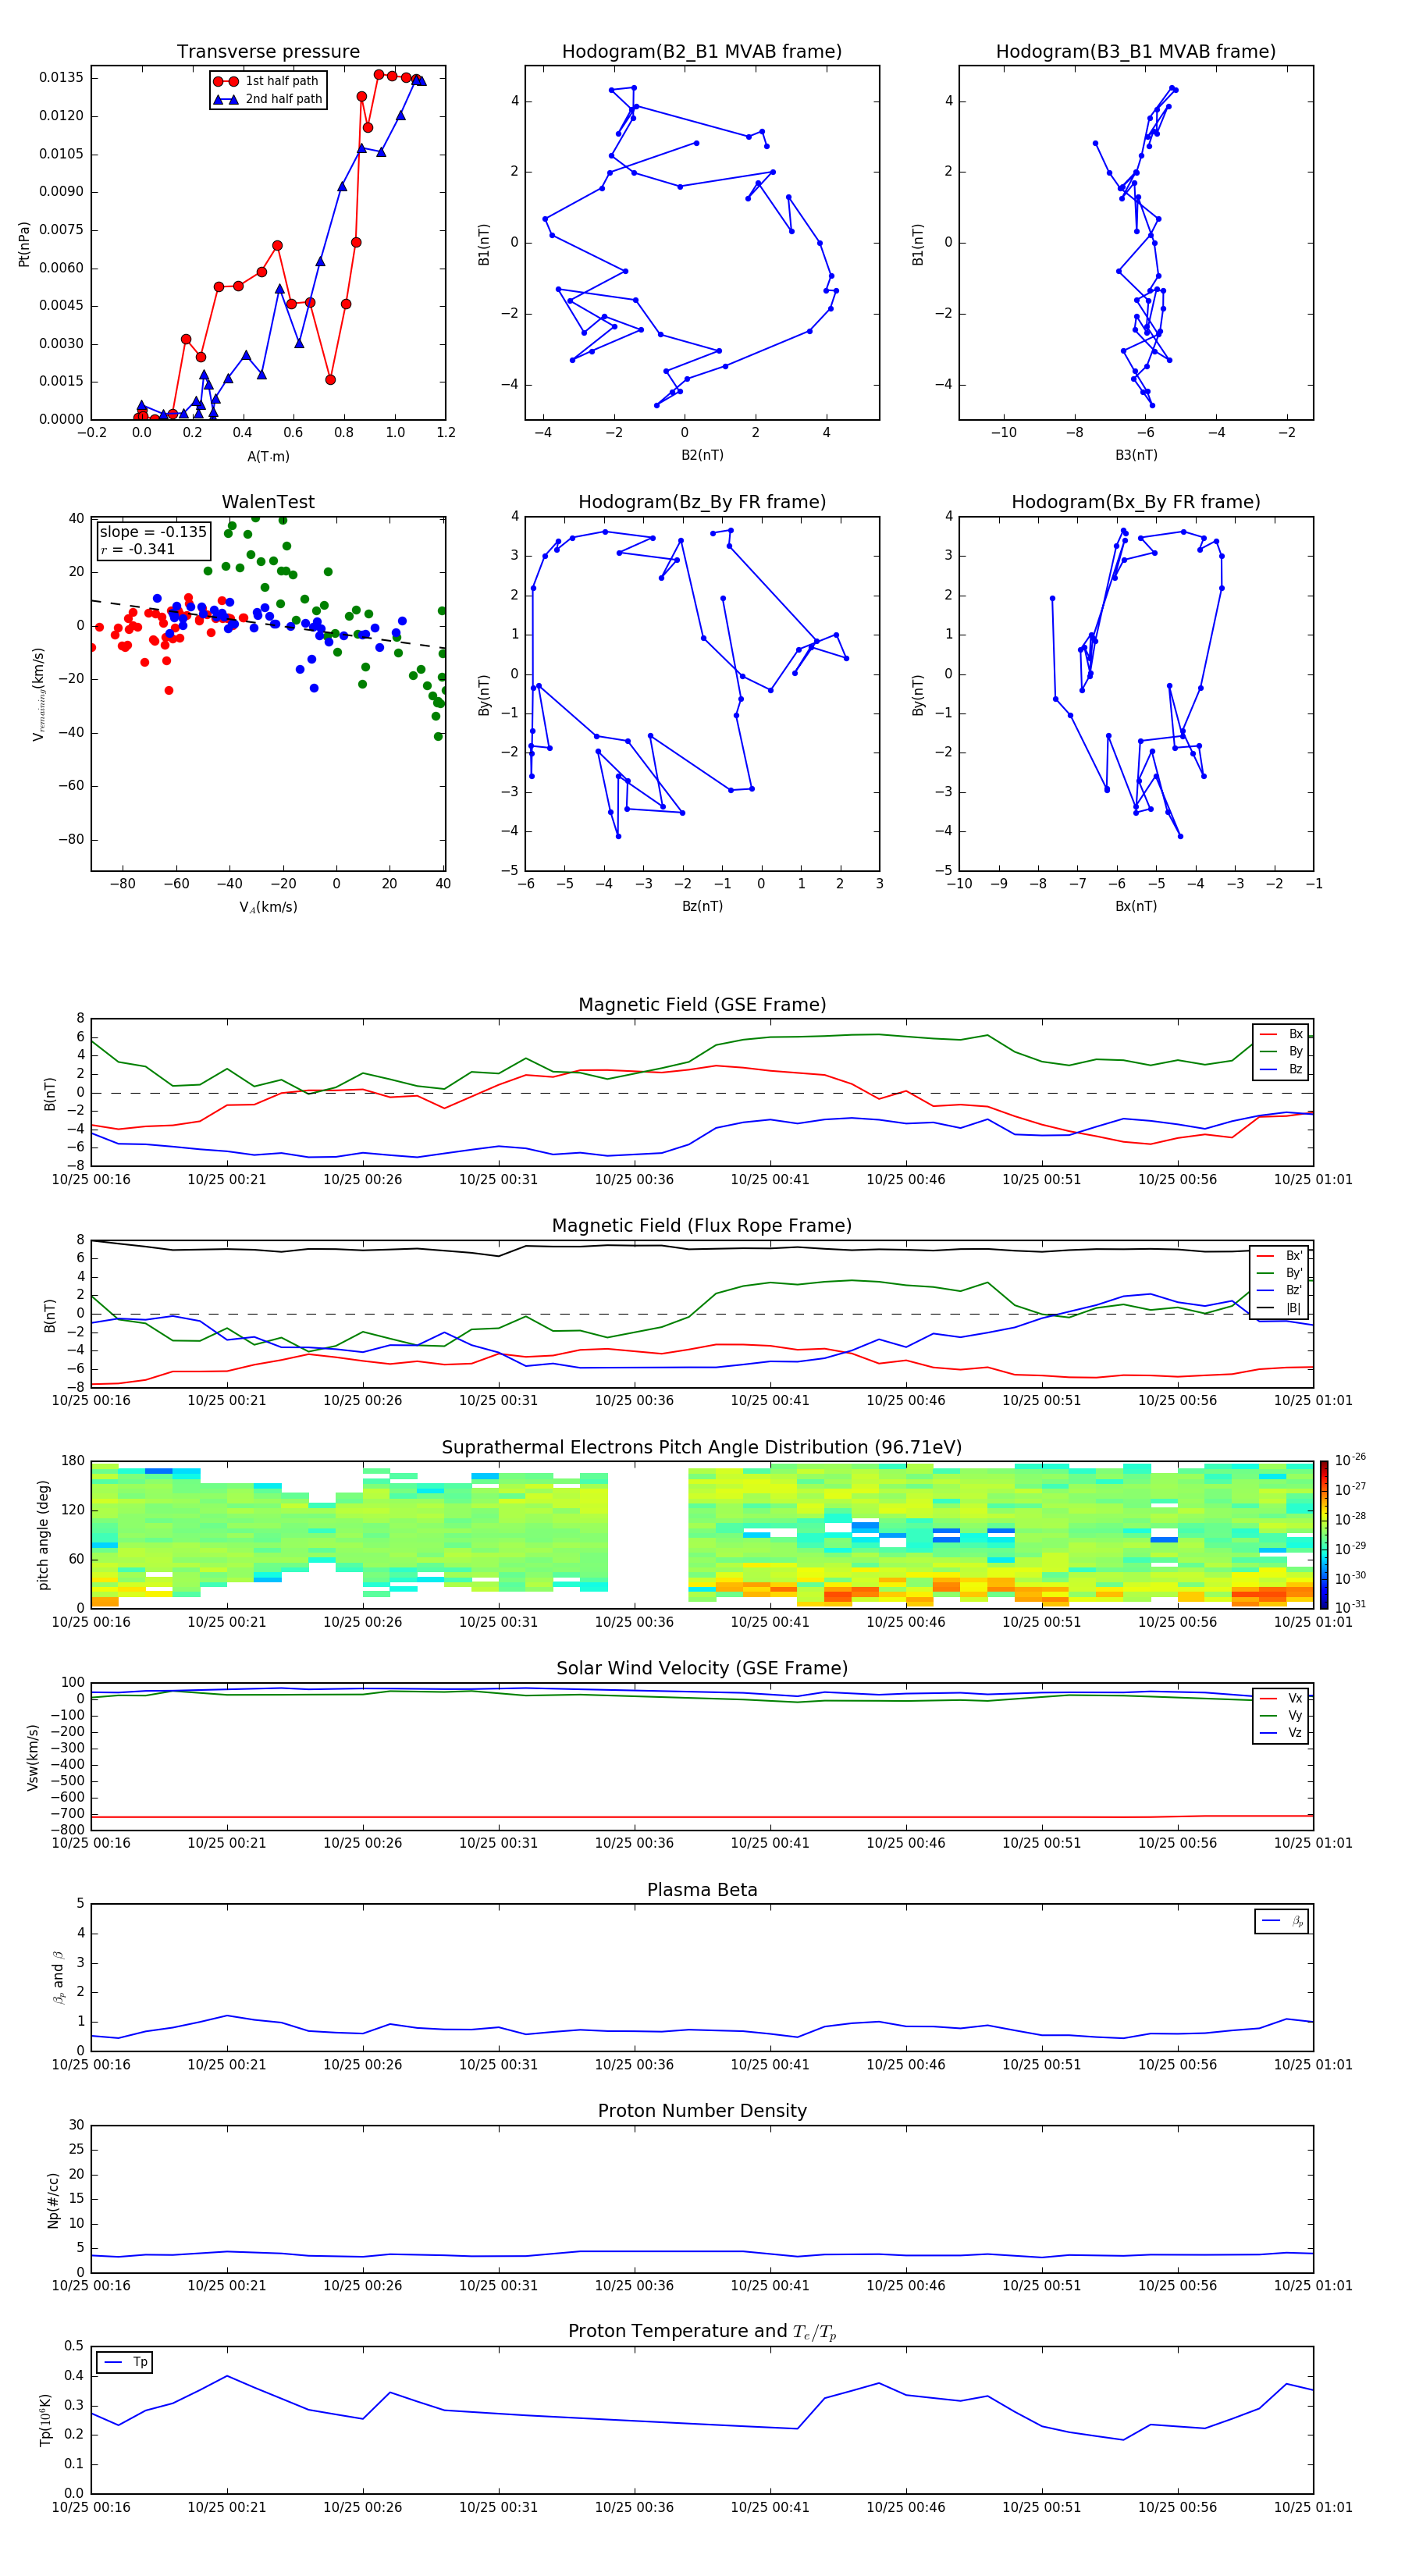
Task: Click the 'Magnetic Field (Flux Rope Frame)' title
Action: [x=702, y=1226]
